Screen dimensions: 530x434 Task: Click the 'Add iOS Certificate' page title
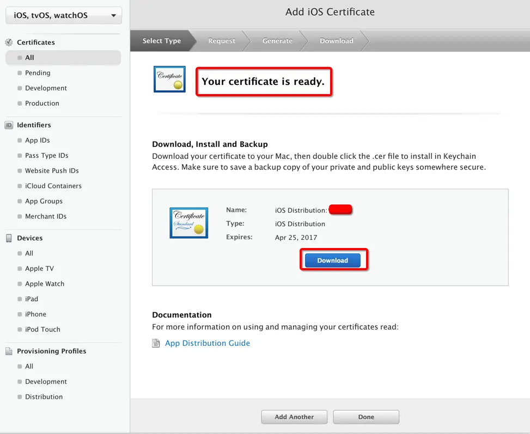[x=330, y=12]
